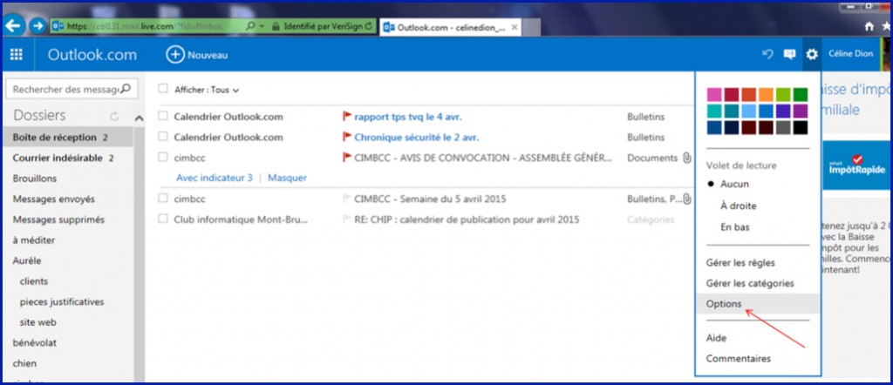The height and width of the screenshot is (385, 893).
Task: Select the À droite reading pane option
Action: 738,206
